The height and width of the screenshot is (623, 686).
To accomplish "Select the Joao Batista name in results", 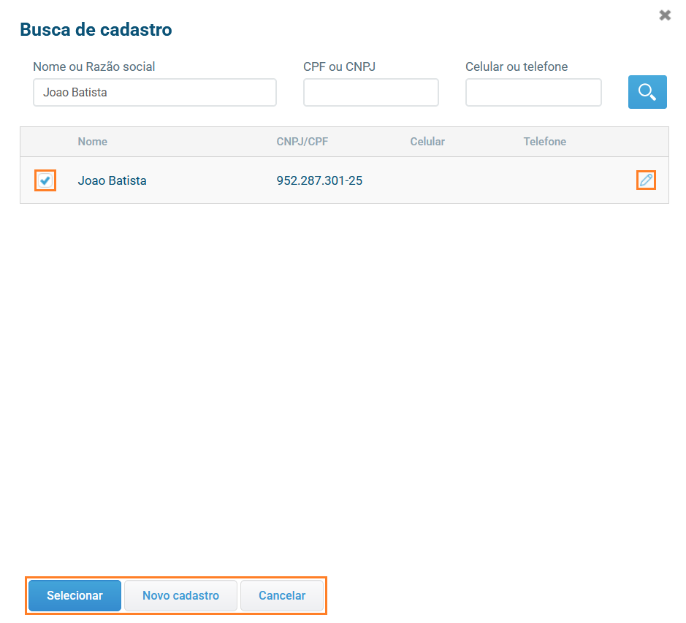I will coord(112,180).
